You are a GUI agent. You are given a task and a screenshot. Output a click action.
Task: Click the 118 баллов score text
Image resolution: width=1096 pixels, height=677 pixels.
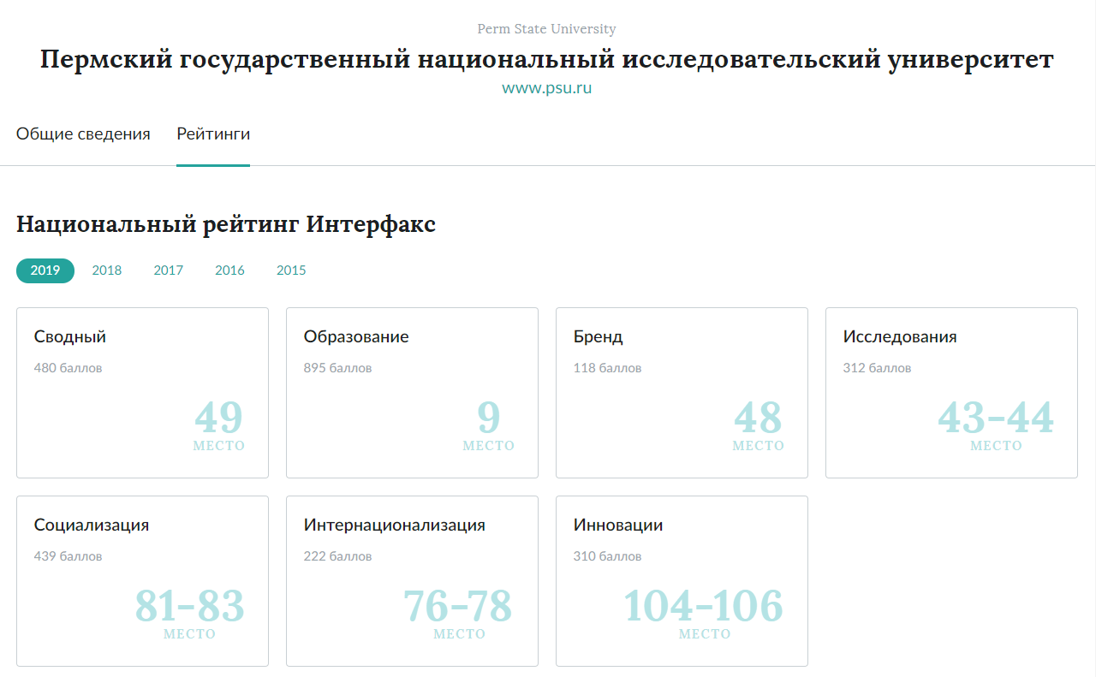coord(607,368)
